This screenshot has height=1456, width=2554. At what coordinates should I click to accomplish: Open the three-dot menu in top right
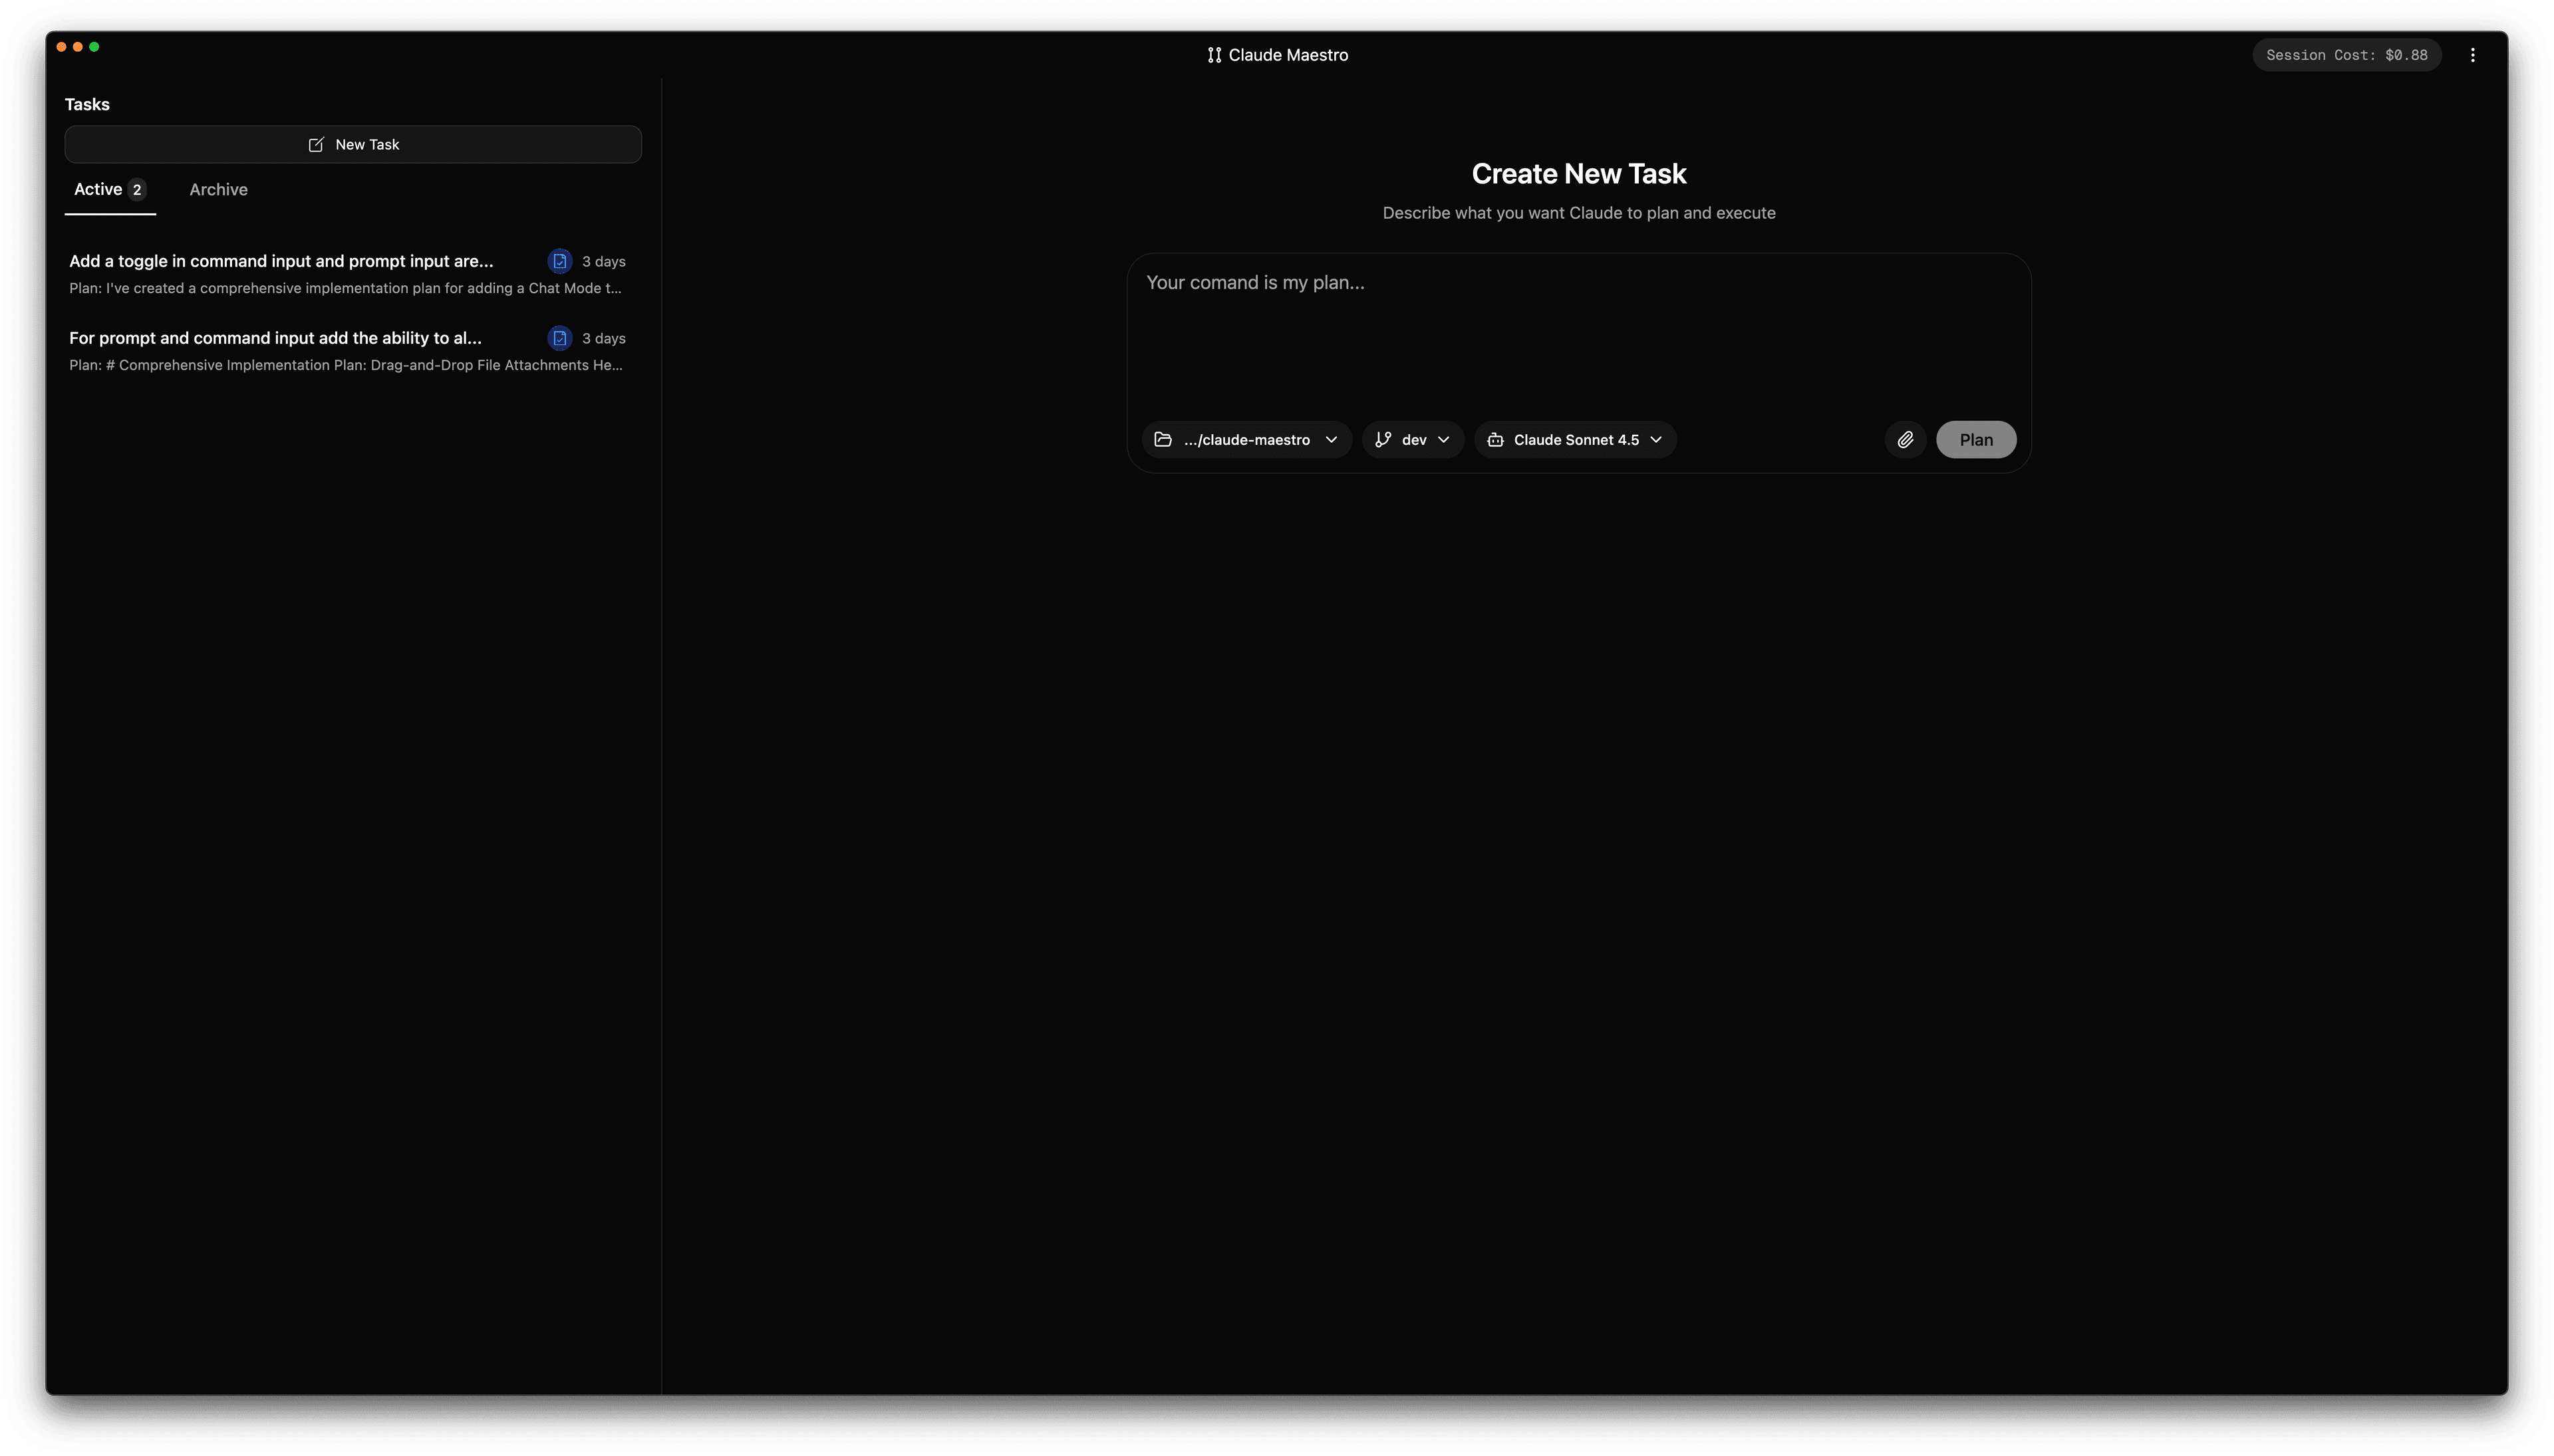2472,55
